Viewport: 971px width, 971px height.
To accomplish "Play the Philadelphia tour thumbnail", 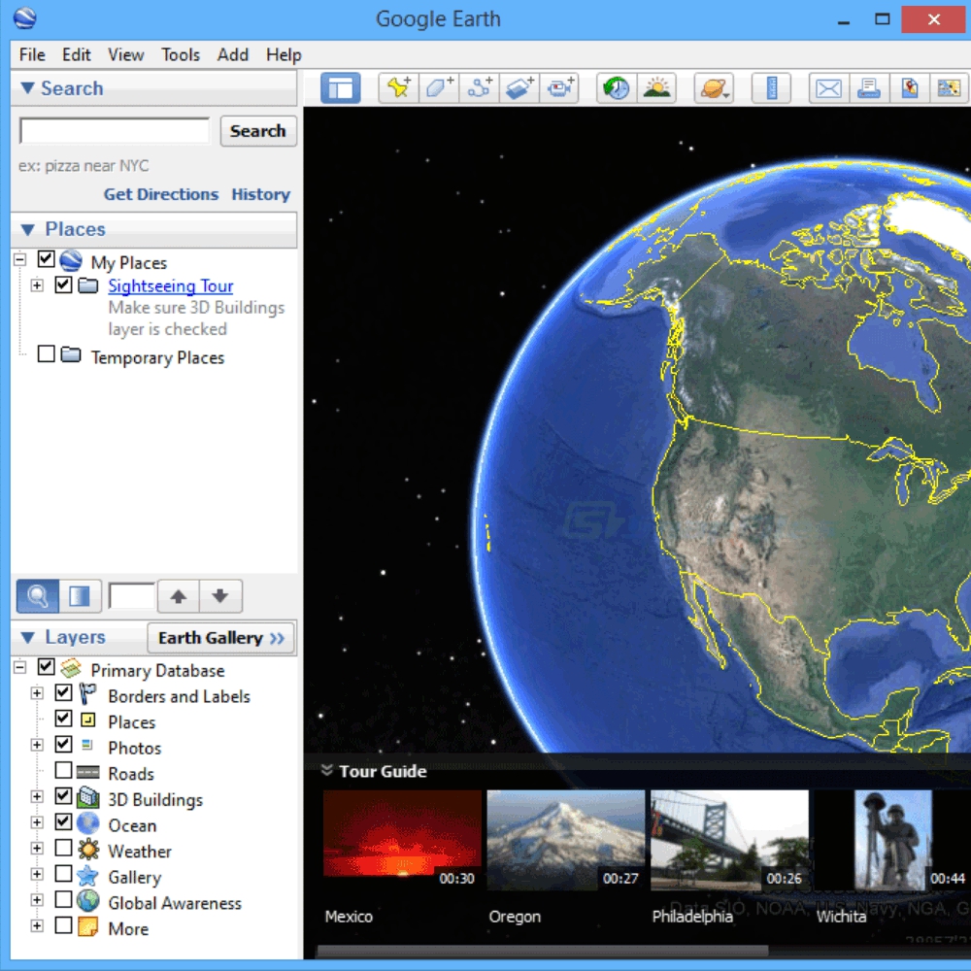I will (x=729, y=840).
